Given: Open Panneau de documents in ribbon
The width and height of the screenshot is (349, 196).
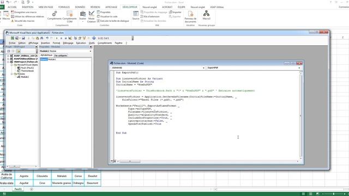Looking at the screenshot, I should point(190,17).
